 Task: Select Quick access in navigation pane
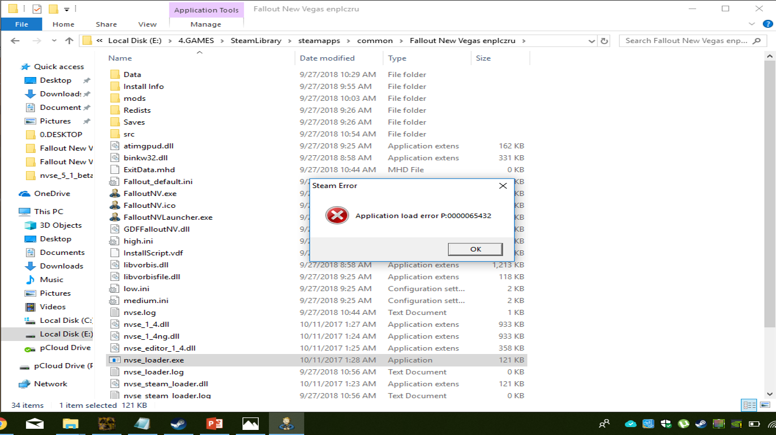[x=52, y=67]
